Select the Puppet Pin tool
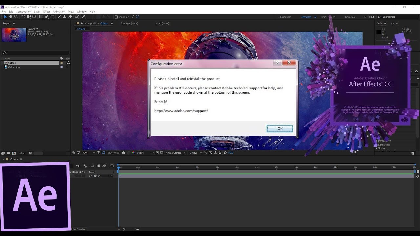Viewport: 420px width, 236px height. pyautogui.click(x=84, y=17)
